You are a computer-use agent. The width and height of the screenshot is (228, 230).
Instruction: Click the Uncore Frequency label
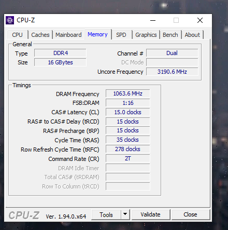click(120, 72)
